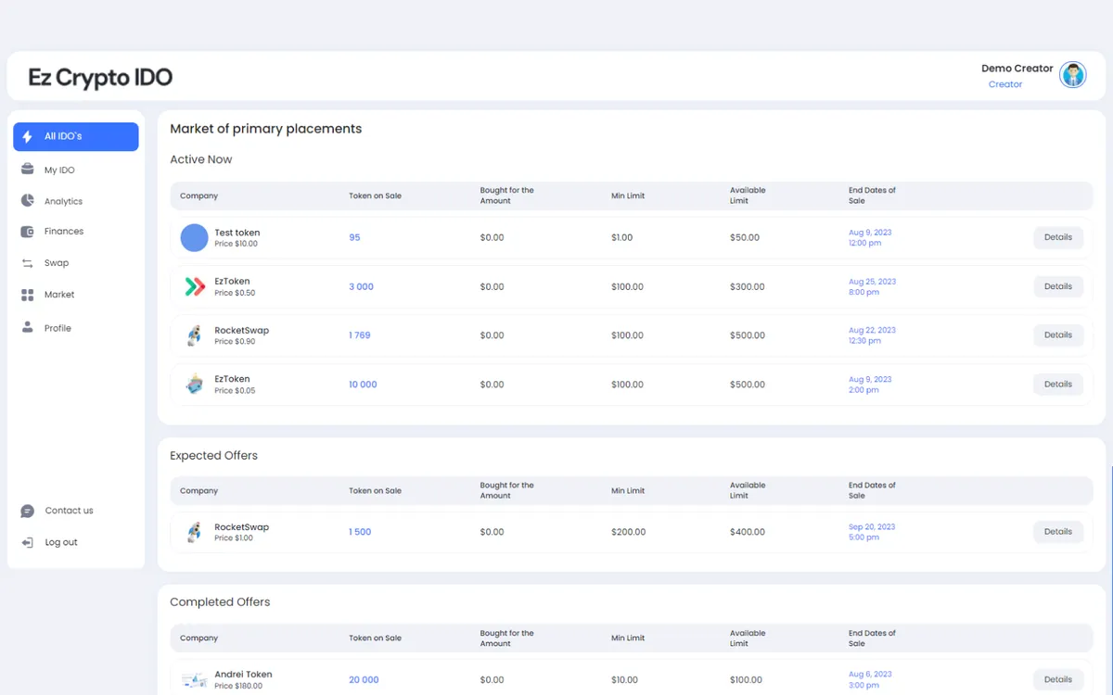Click Price $10.00 under Test token
1113x695 pixels.
click(237, 244)
